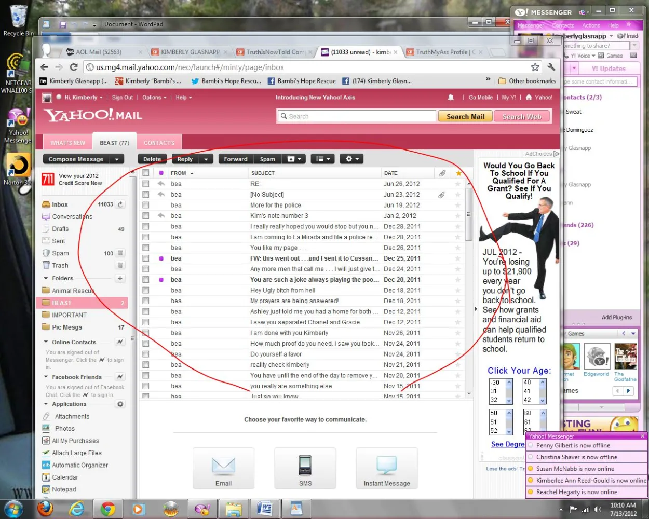649x519 pixels.
Task: Choose the Instant Message bubble icon
Action: pos(387,466)
